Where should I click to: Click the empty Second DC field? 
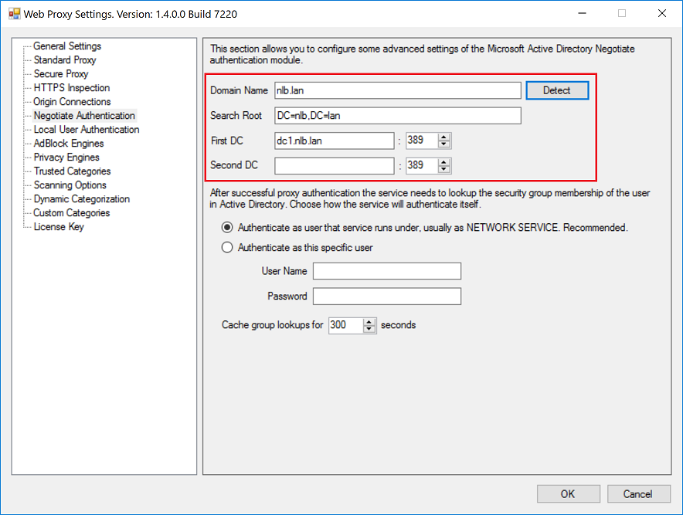[x=335, y=166]
